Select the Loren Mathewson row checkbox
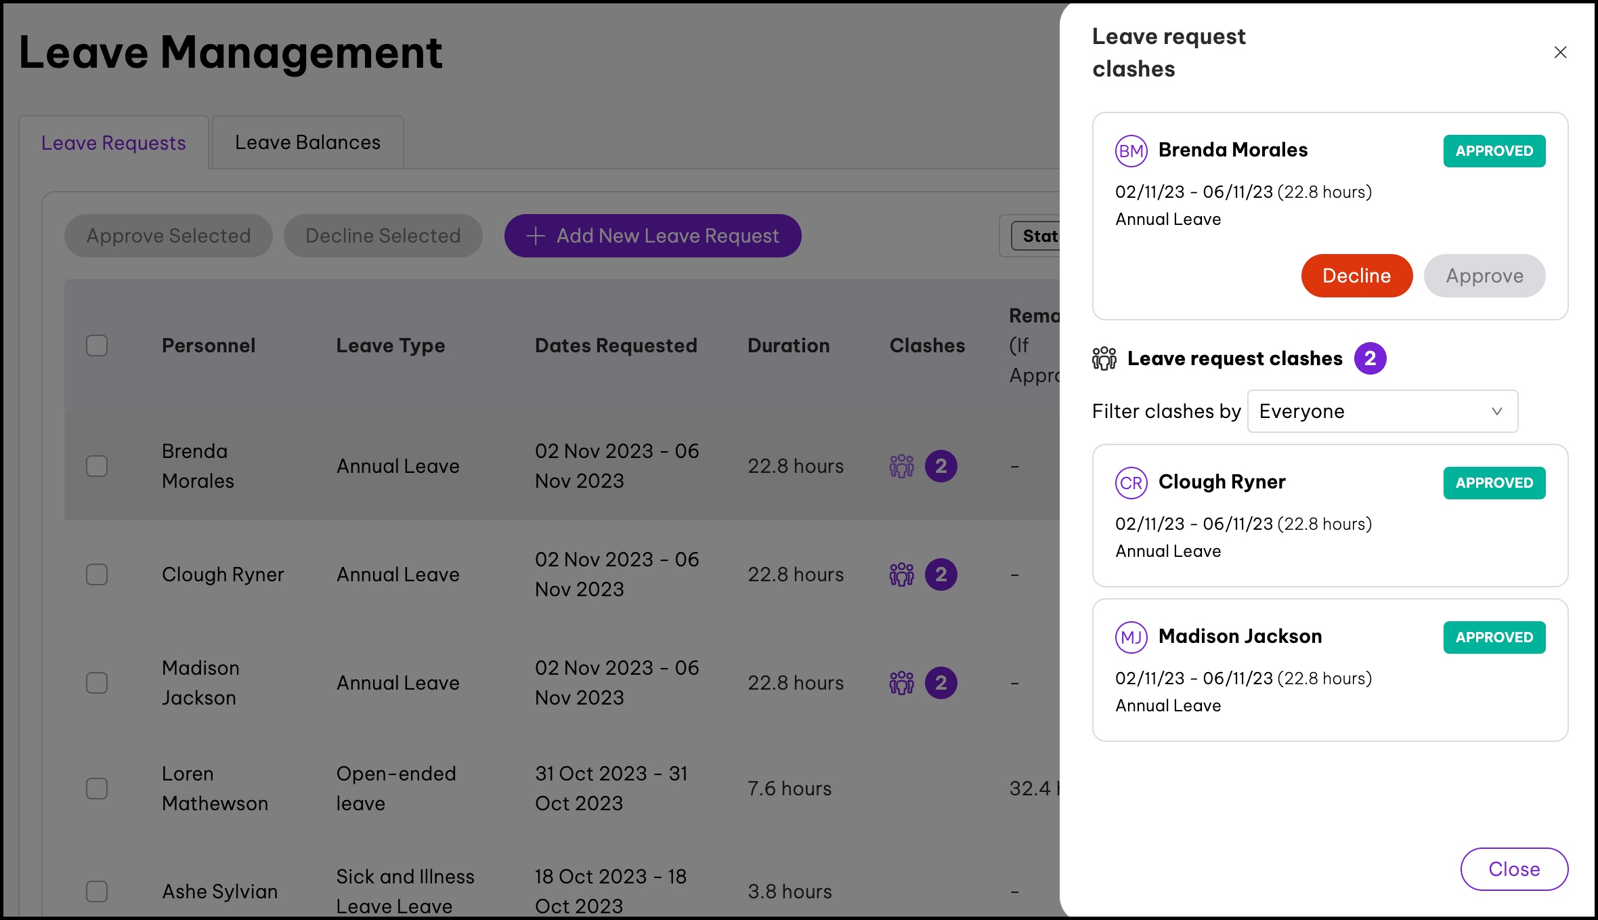Screen dimensions: 1598x920 97,789
